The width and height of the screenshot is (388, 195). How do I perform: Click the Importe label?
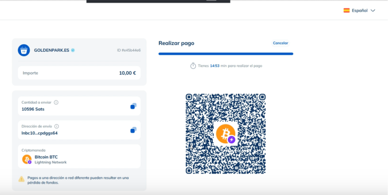(x=31, y=73)
